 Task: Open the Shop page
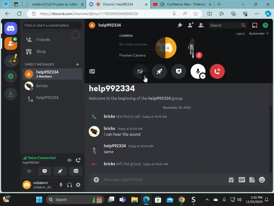(x=52, y=51)
